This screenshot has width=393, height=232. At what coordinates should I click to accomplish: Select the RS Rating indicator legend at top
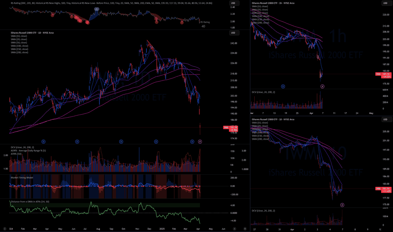[x=112, y=3]
